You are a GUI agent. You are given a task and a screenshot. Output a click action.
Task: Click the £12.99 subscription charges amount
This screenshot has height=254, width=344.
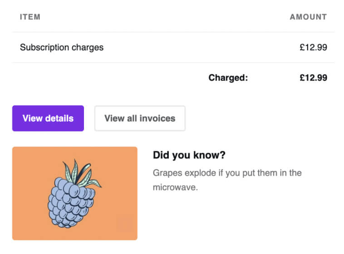pyautogui.click(x=313, y=47)
